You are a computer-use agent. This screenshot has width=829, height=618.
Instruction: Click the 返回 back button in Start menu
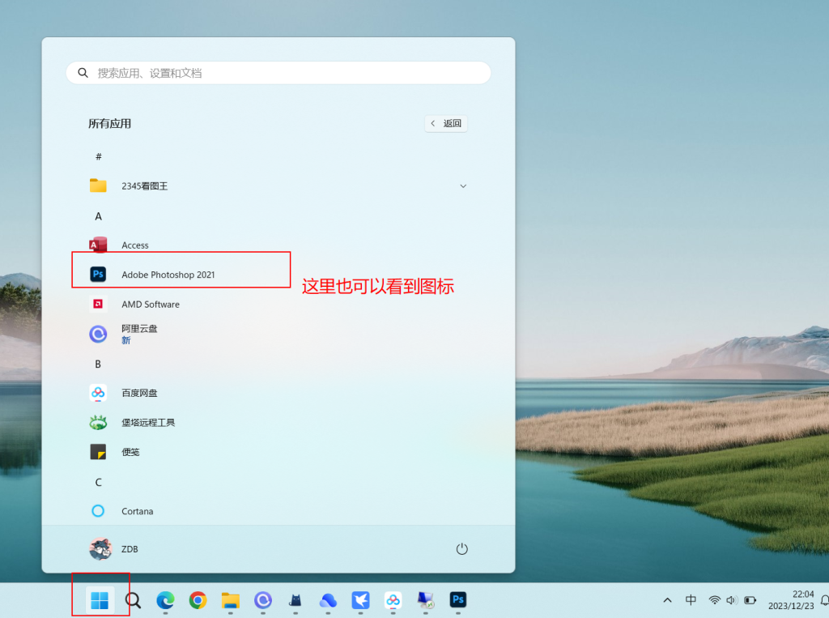(x=445, y=123)
